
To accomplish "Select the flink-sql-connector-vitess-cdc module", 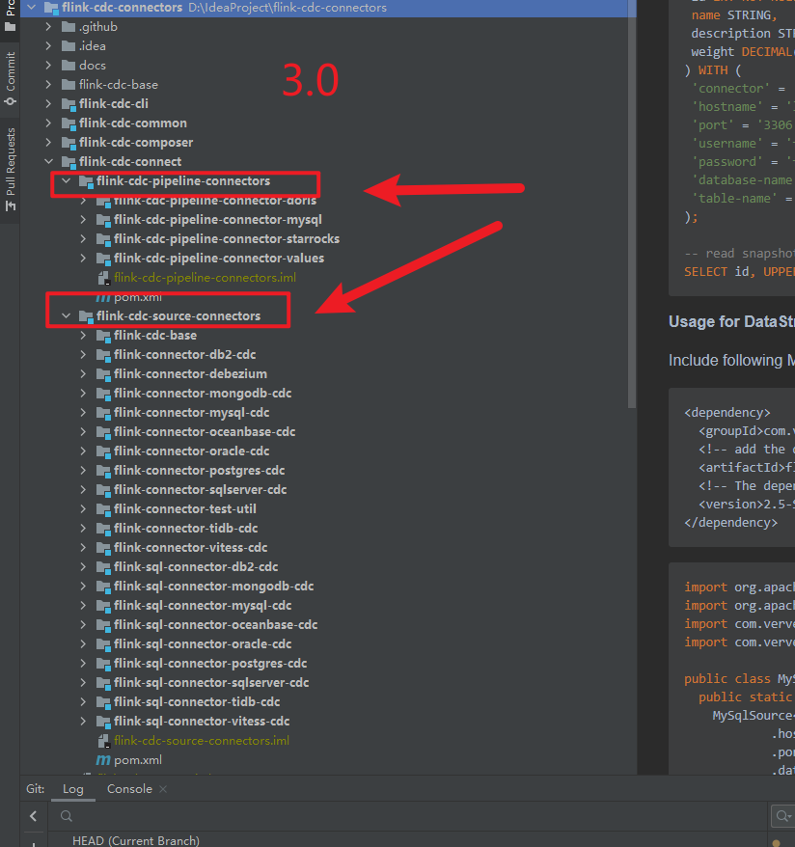I will point(202,722).
